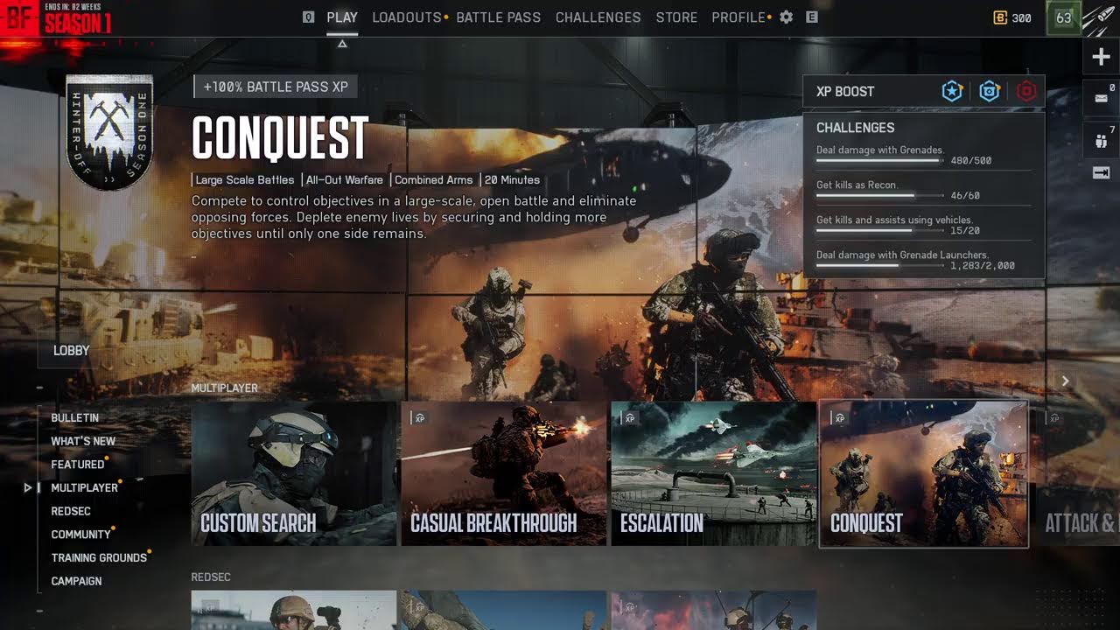The image size is (1120, 630).
Task: Open the Custom Search mode card
Action: click(x=294, y=473)
